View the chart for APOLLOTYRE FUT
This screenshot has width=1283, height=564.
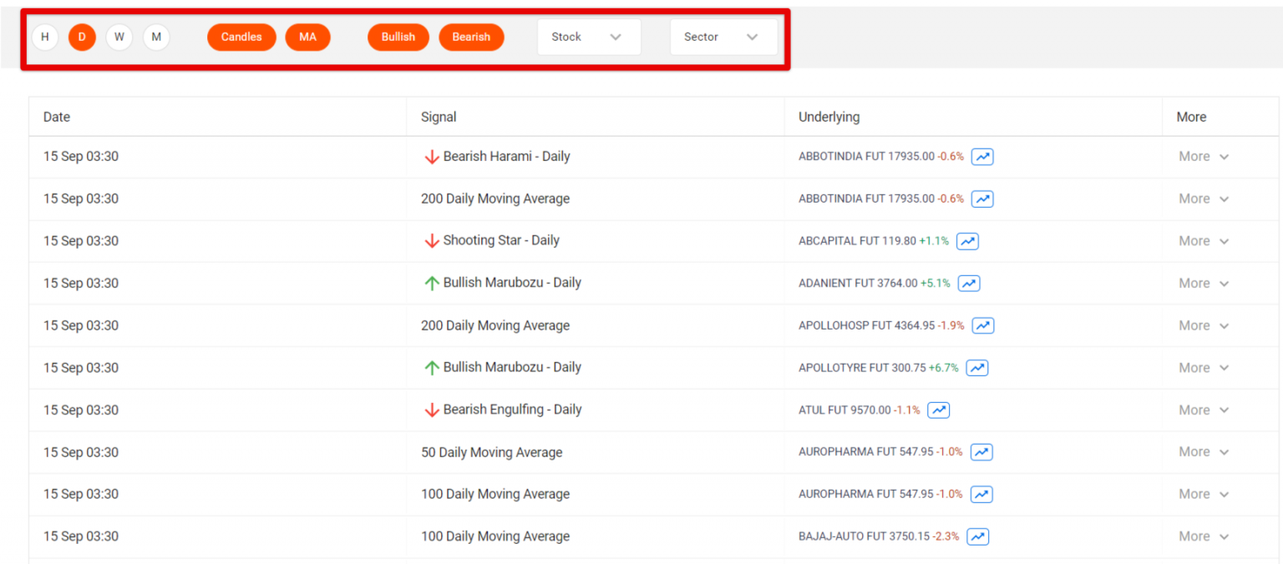coord(976,368)
